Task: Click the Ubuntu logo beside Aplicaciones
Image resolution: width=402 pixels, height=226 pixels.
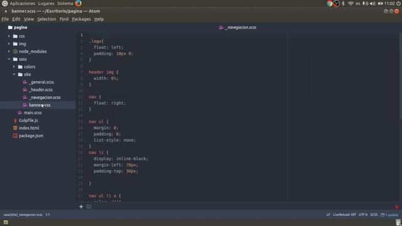Action: 4,3
